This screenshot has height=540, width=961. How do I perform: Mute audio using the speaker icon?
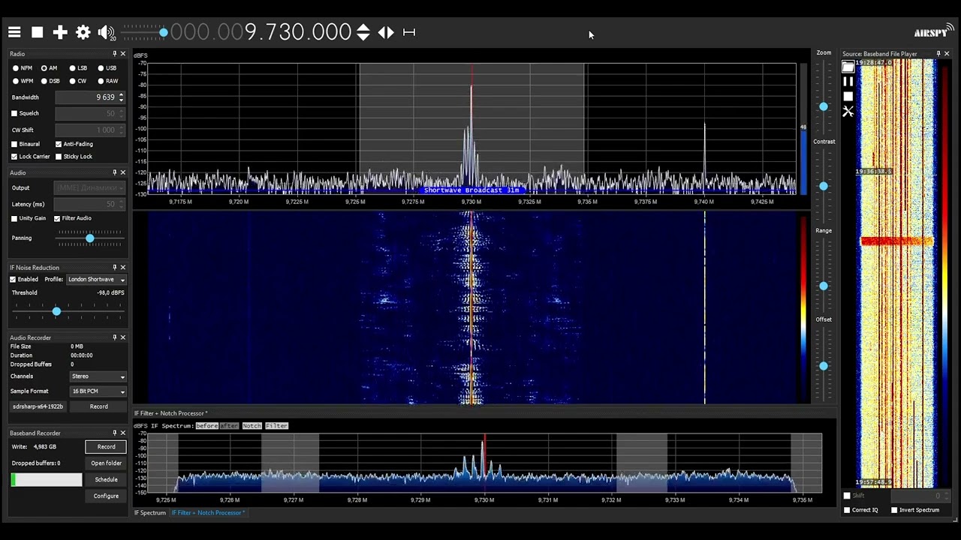(106, 32)
